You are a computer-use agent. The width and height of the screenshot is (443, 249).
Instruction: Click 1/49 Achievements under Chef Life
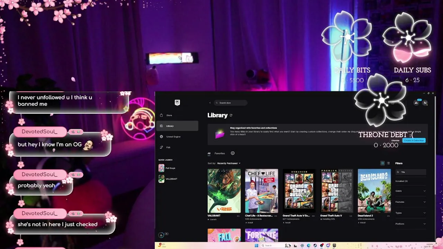253,219
